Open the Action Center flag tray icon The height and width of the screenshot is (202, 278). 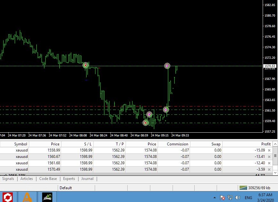click(222, 198)
